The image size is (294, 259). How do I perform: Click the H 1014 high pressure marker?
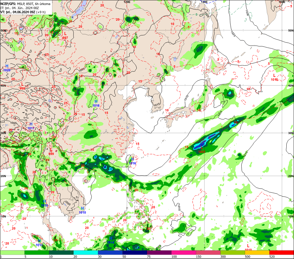(x=111, y=240)
